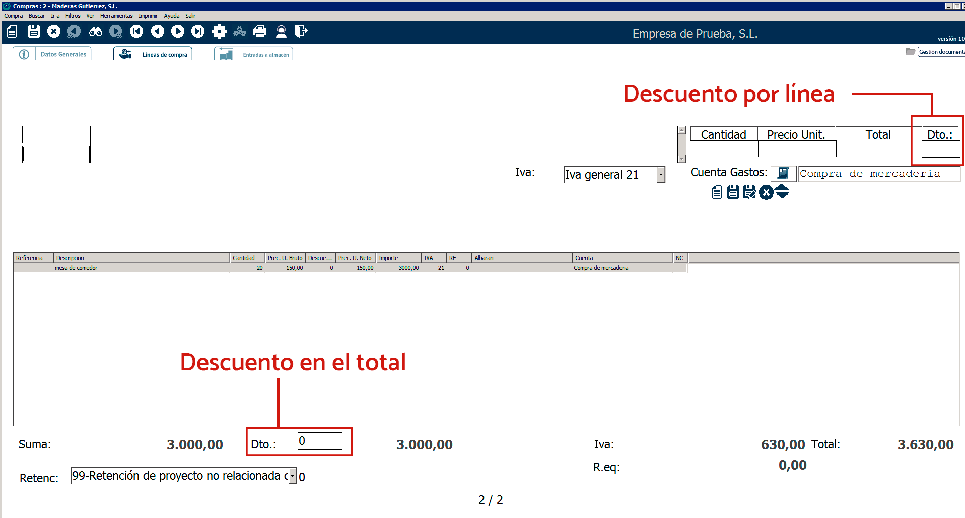The width and height of the screenshot is (965, 518).
Task: Click the exit door icon in toolbar
Action: [x=301, y=32]
